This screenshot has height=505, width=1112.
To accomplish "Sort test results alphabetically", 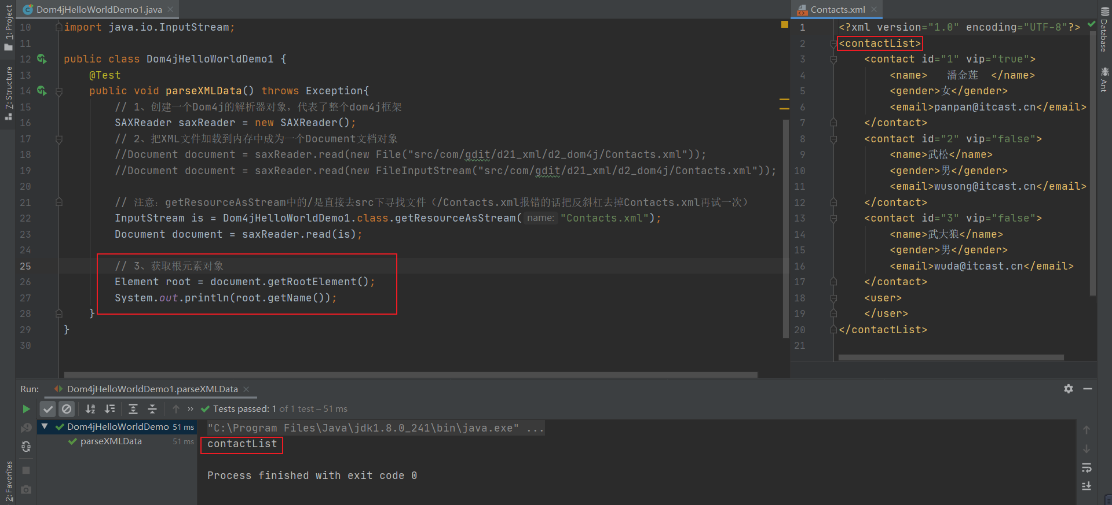I will tap(90, 409).
